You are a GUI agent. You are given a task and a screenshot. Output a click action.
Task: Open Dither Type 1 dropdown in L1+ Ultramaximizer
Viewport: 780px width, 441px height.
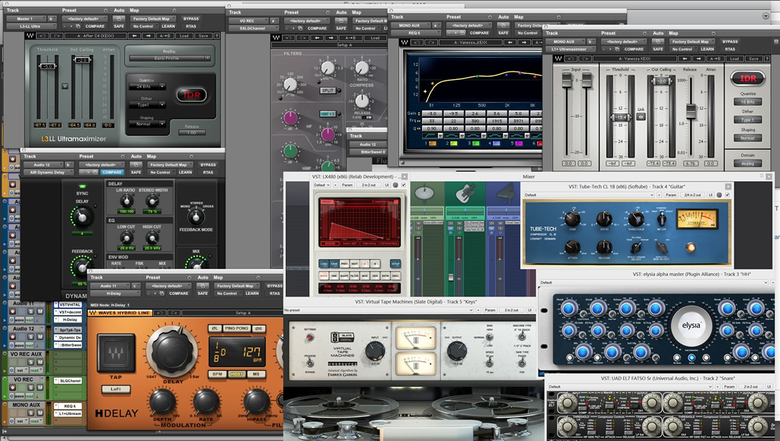(x=747, y=119)
